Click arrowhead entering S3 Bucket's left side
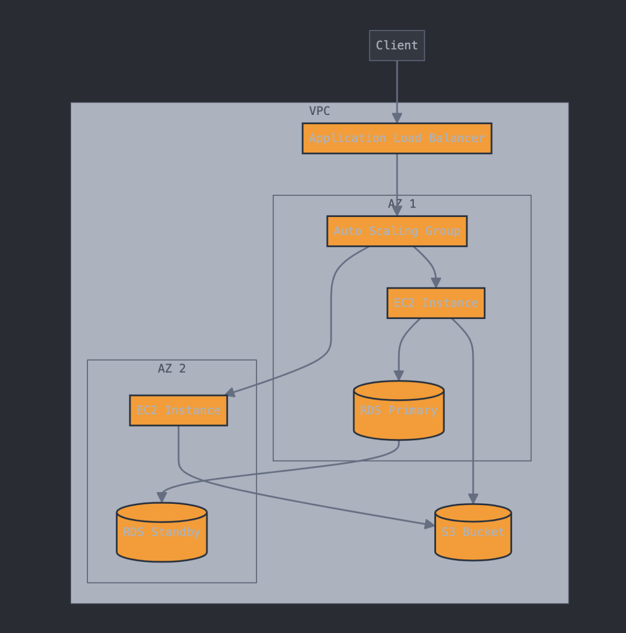The image size is (626, 633). pos(429,524)
